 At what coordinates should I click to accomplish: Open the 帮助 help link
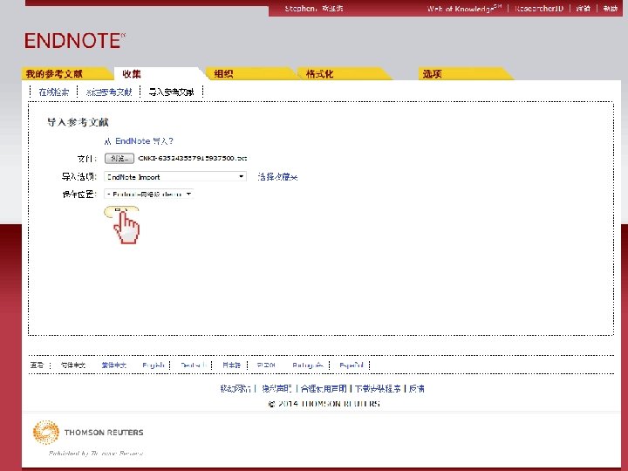[611, 9]
